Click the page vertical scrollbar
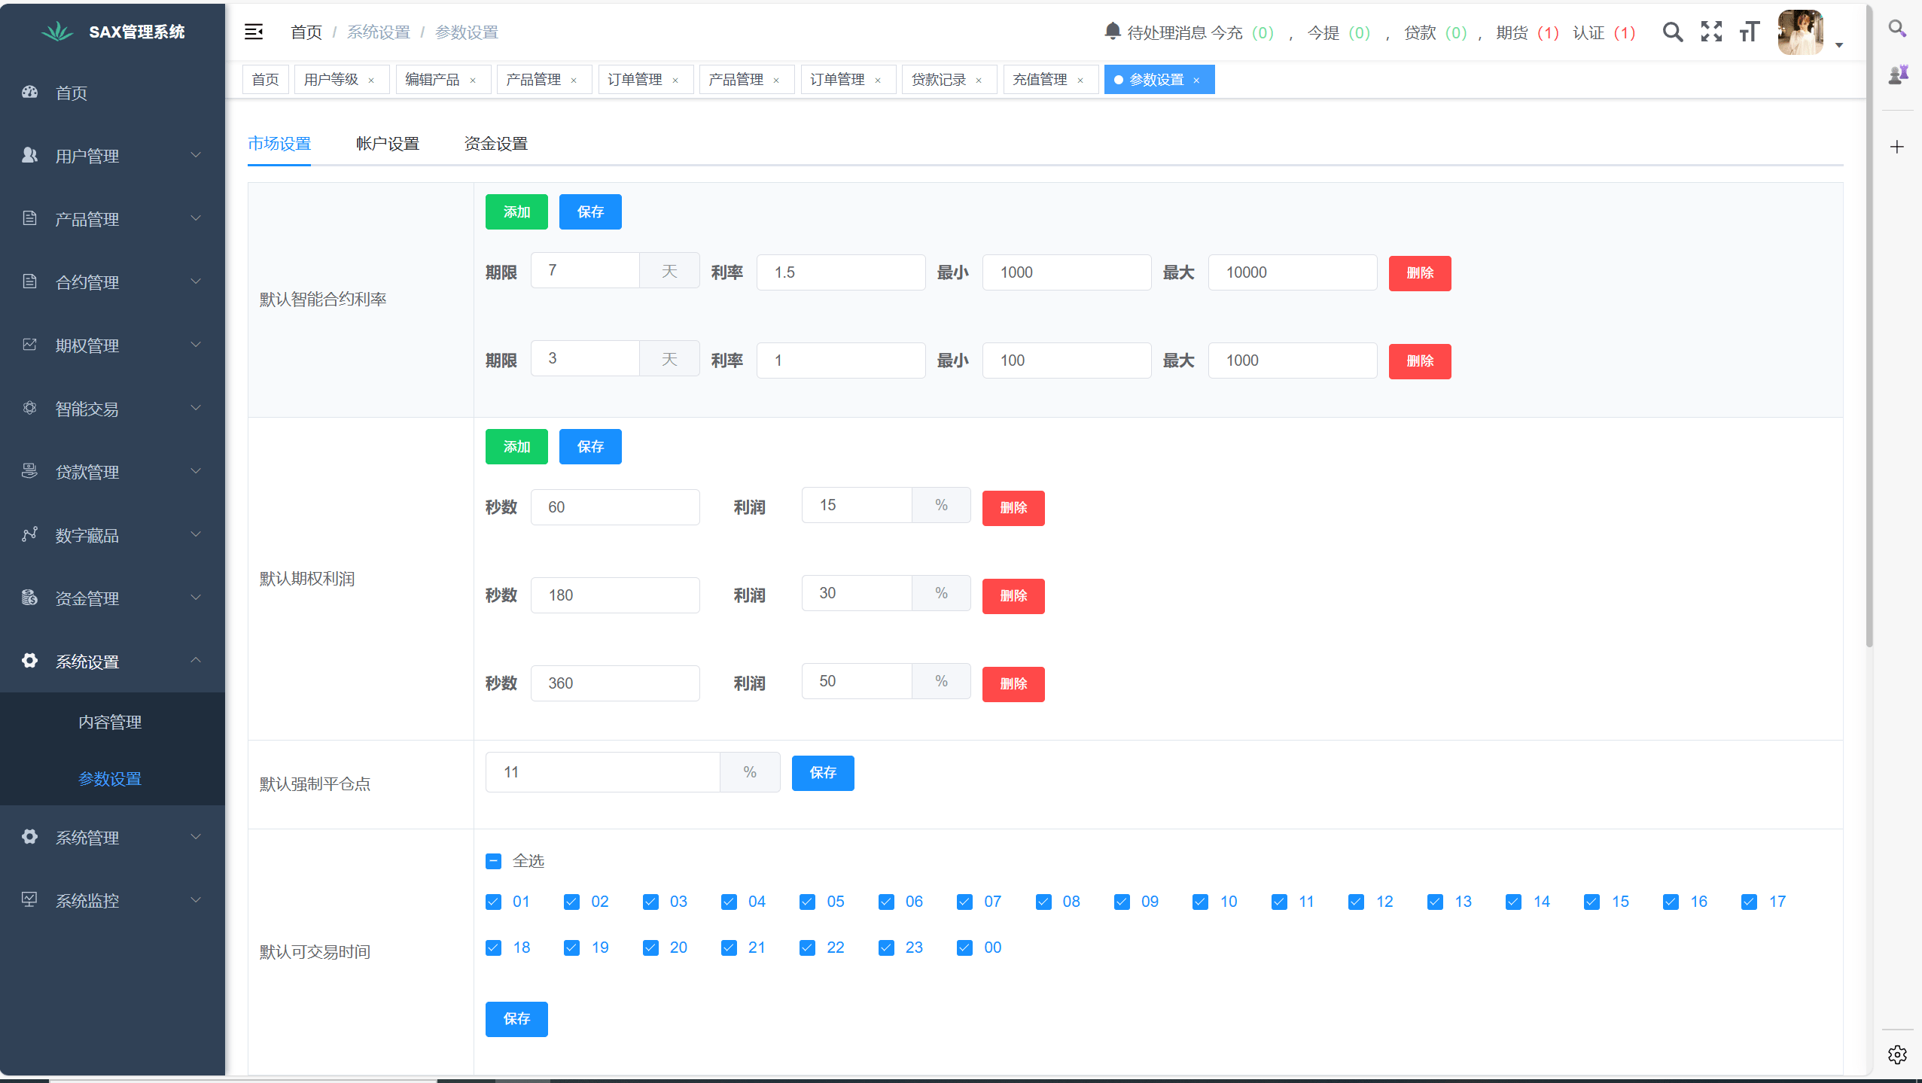This screenshot has width=1922, height=1083. coord(1869,327)
